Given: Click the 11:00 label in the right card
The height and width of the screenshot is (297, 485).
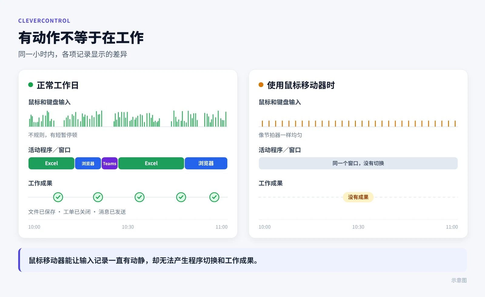Looking at the screenshot, I should point(452,227).
